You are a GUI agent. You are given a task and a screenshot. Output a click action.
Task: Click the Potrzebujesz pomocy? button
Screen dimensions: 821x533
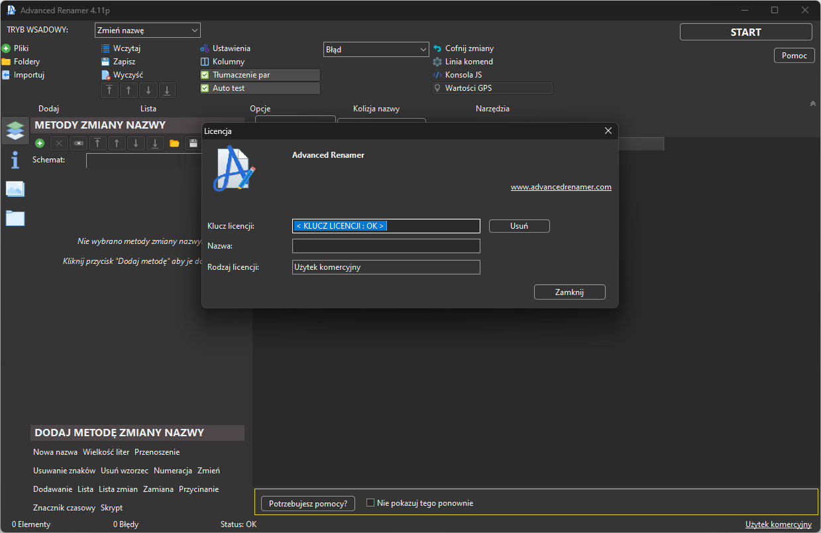coord(308,504)
